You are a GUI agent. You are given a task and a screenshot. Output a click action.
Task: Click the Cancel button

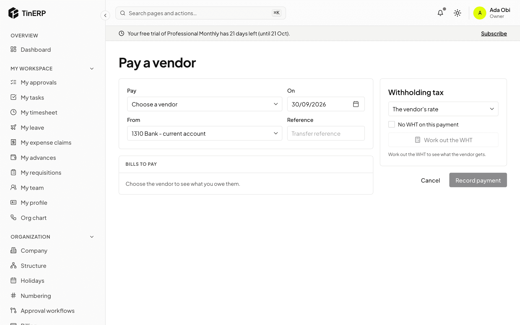(430, 180)
